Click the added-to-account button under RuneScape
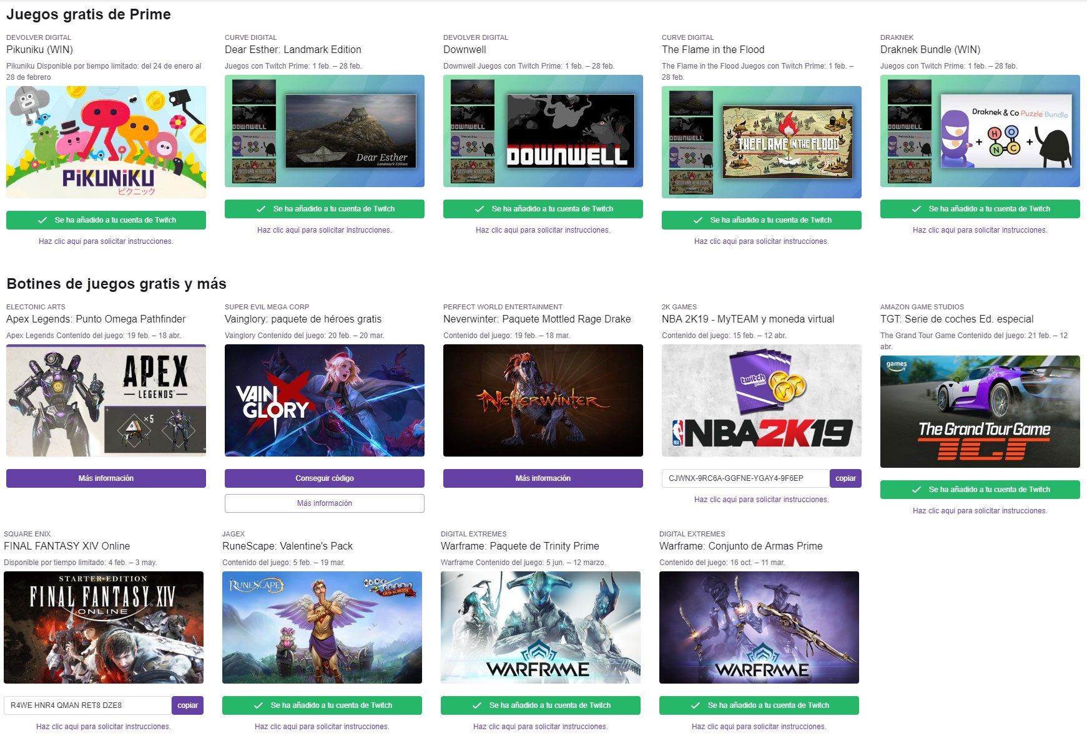 322,705
